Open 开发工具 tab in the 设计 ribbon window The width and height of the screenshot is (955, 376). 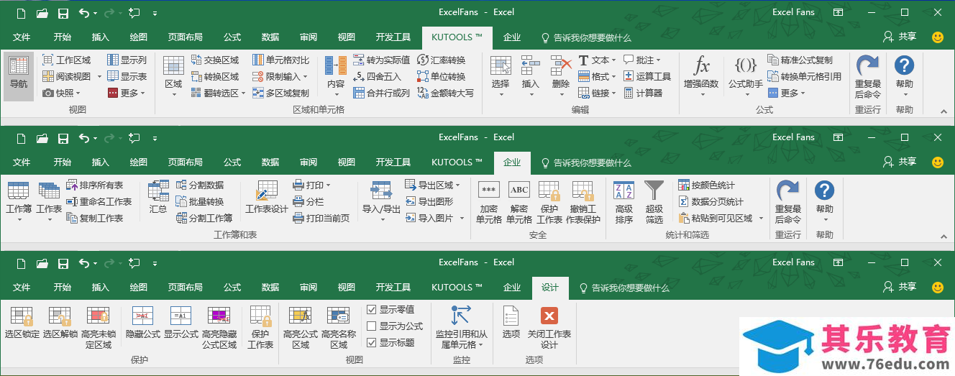(393, 288)
